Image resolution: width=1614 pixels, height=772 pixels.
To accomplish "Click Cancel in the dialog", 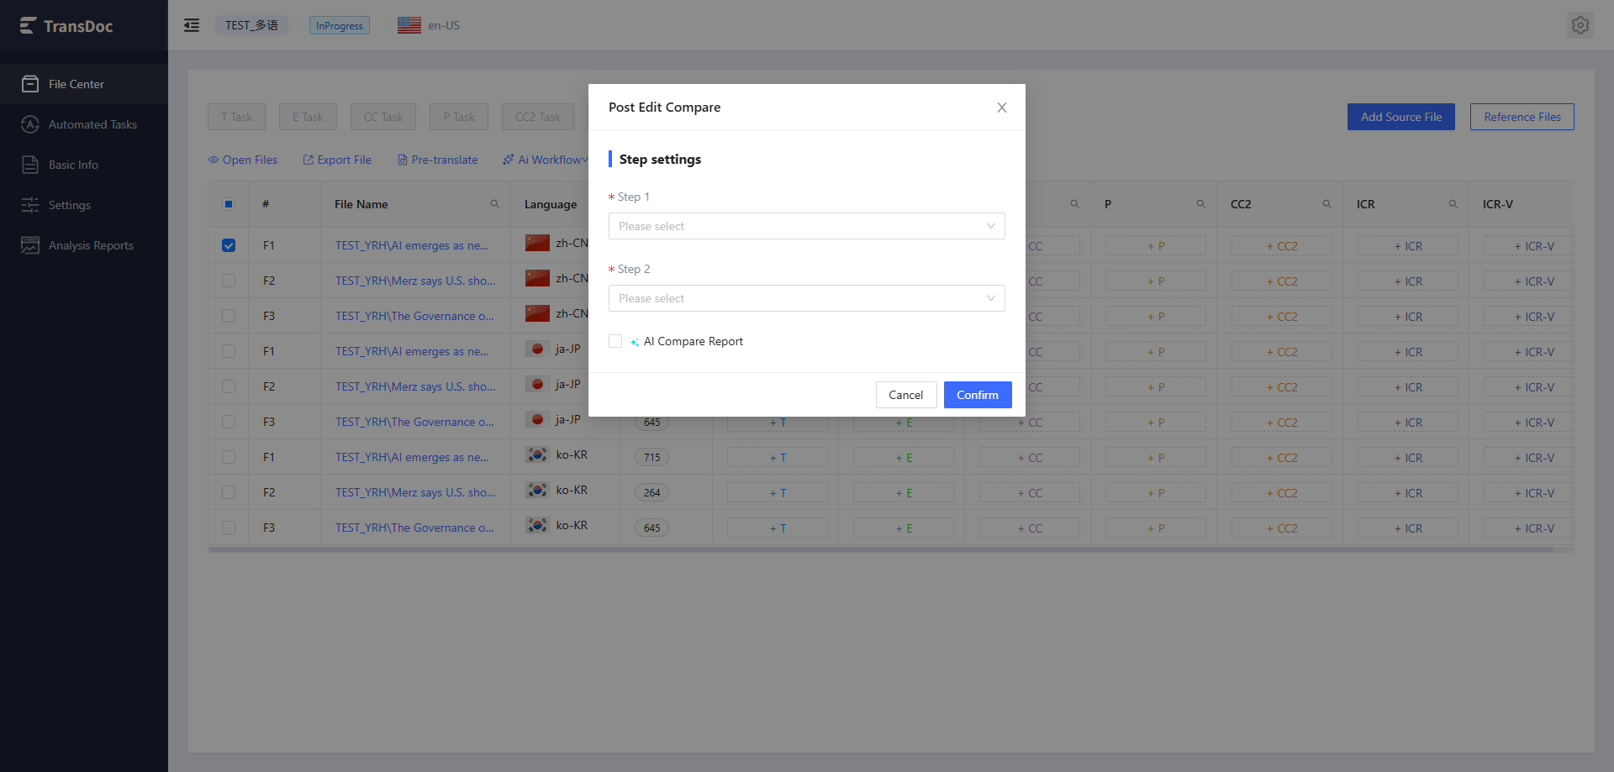I will [x=906, y=395].
